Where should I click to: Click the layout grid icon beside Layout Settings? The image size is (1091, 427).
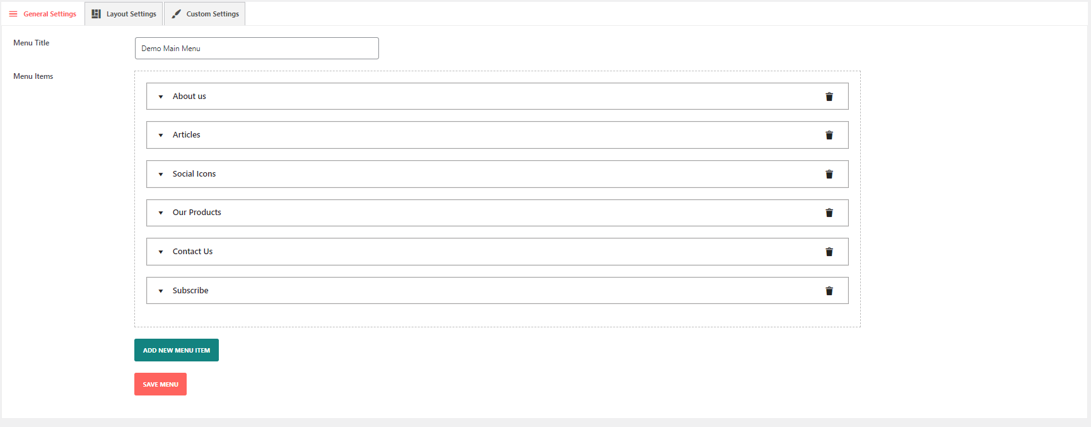[x=96, y=13]
